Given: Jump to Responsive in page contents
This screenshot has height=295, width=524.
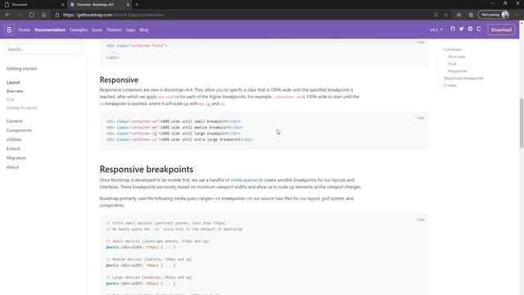Looking at the screenshot, I should [457, 71].
